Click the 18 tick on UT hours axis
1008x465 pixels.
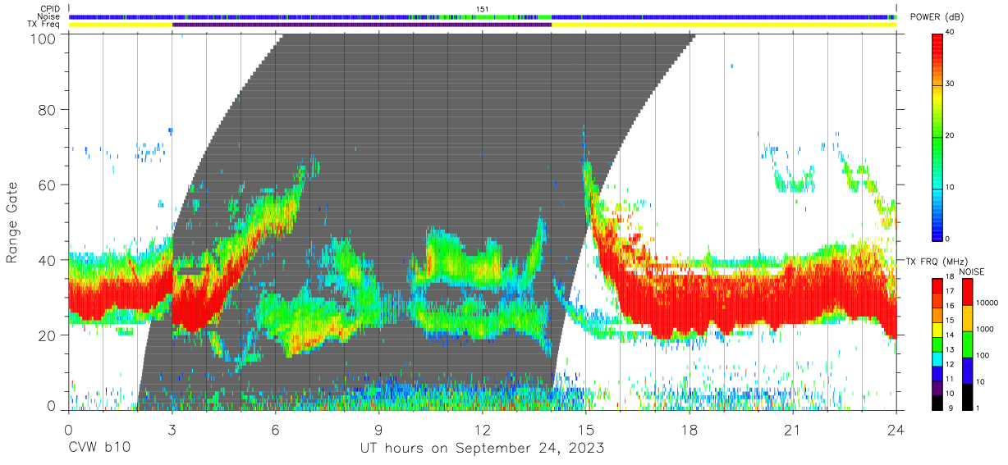[x=690, y=429]
